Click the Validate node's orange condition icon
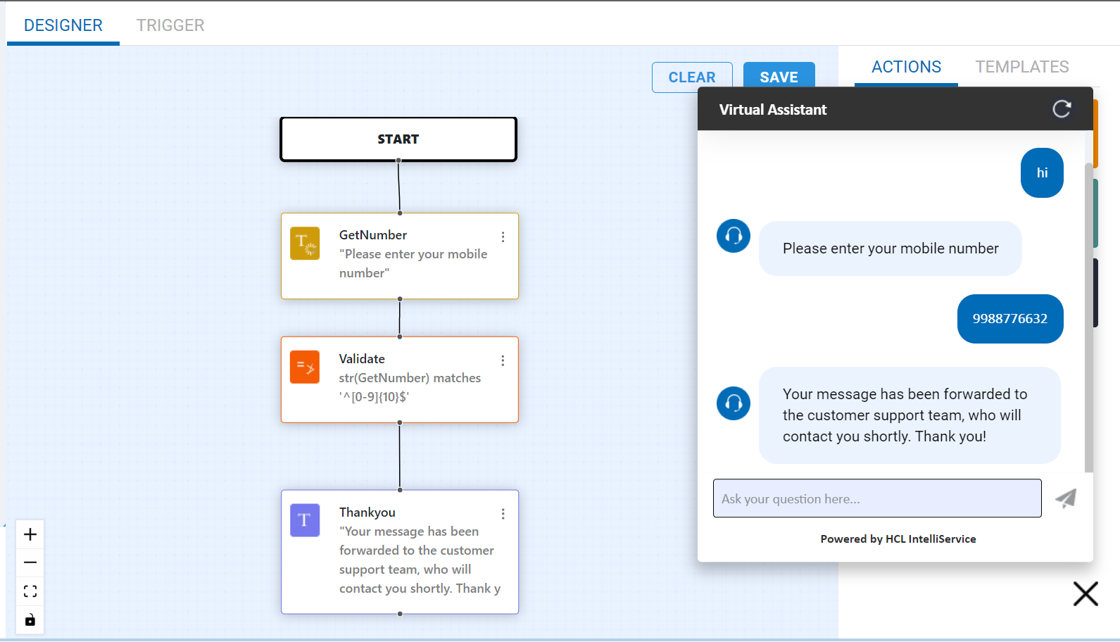1120x642 pixels. [x=305, y=367]
